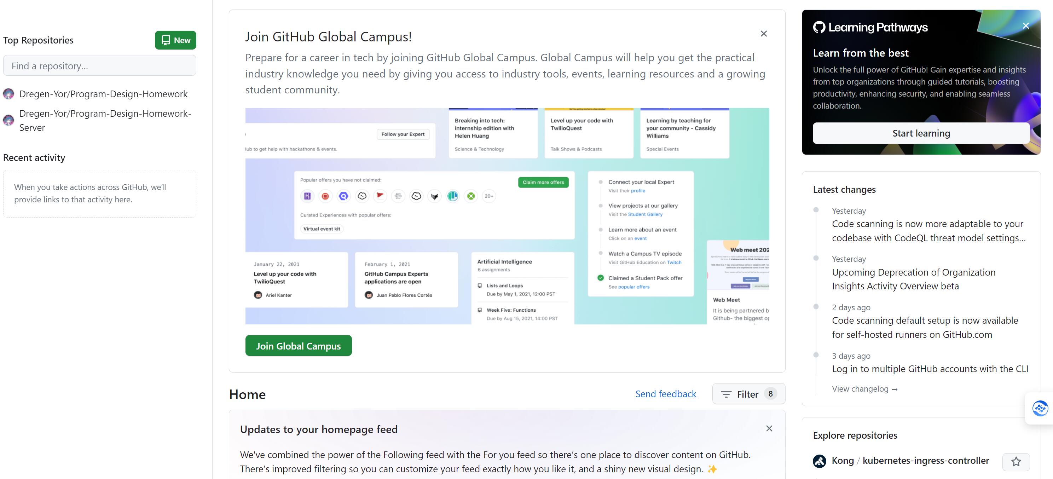1053x479 pixels.
Task: Close the Learning Pathways card
Action: tap(1025, 26)
